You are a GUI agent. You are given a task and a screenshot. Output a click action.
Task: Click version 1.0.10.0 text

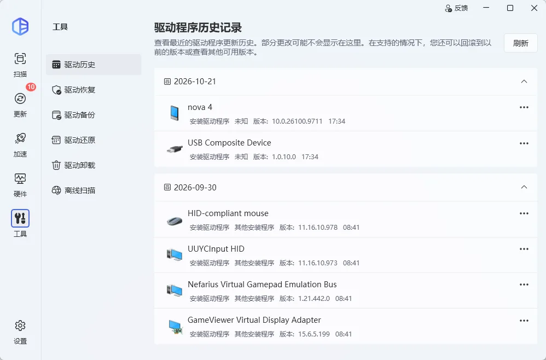tap(284, 157)
